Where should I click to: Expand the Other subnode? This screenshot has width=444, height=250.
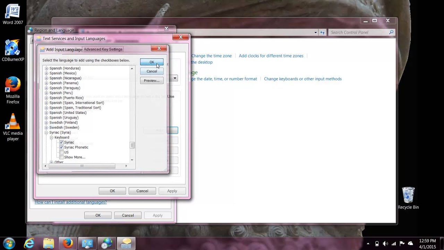click(51, 162)
